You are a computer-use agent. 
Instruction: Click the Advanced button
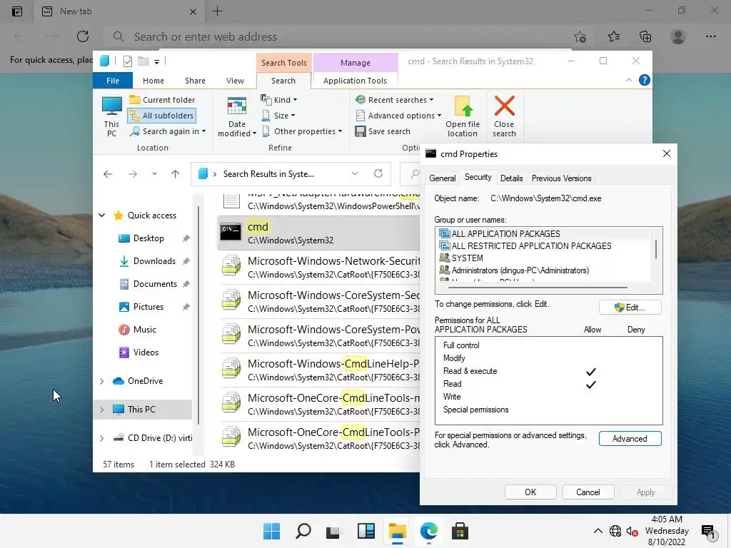(630, 439)
